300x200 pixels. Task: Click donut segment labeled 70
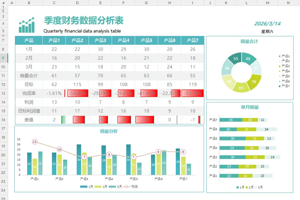[254, 82]
